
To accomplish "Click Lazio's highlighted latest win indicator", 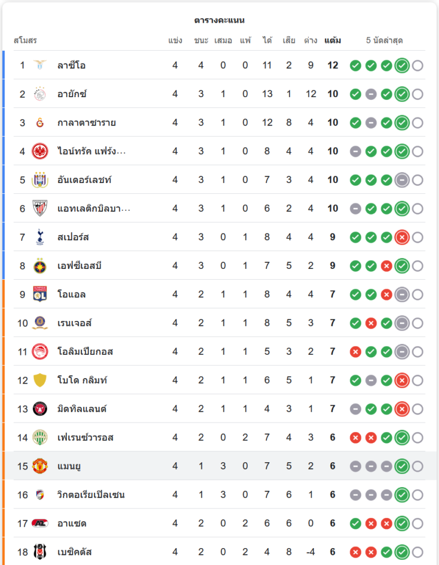I will [x=402, y=66].
